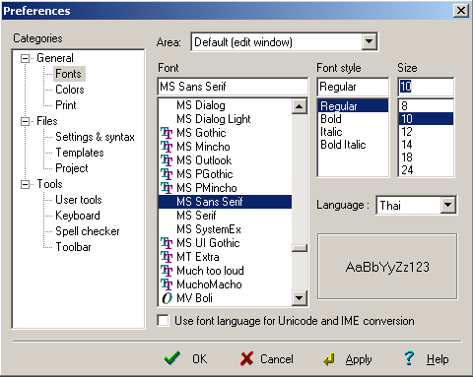Screen dimensions: 473x377
Task: Choose Regular in font style list
Action: [x=353, y=106]
